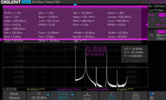166x100 pixels.
Task: Click the trigger DC coupling label
Action: click(x=163, y=20)
